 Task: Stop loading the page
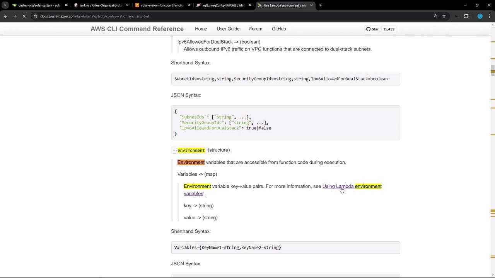coord(24,16)
